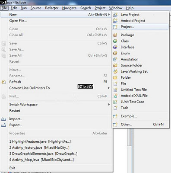The image size is (171, 173).
Task: Open the Project menu in menu bar
Action: click(x=100, y=8)
